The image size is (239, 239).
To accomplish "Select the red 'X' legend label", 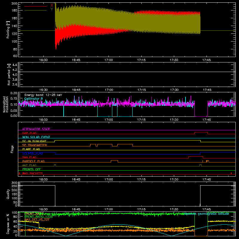I will (x=52, y=5).
